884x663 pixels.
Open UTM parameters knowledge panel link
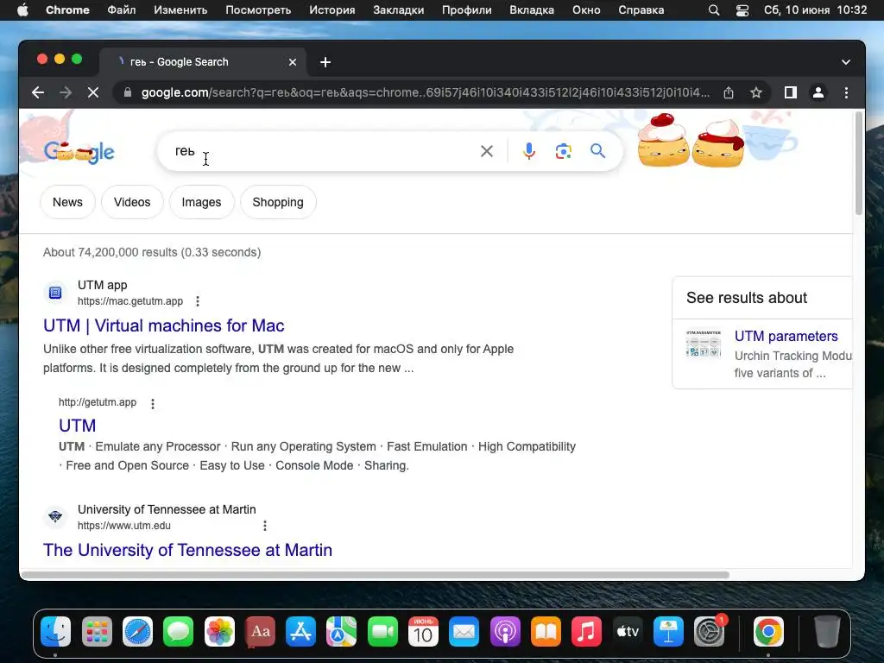point(786,336)
